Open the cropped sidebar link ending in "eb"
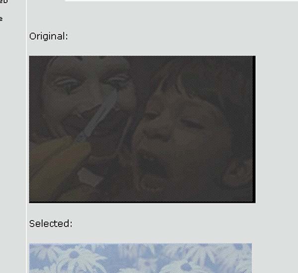298x273 pixels. [x=4, y=1]
